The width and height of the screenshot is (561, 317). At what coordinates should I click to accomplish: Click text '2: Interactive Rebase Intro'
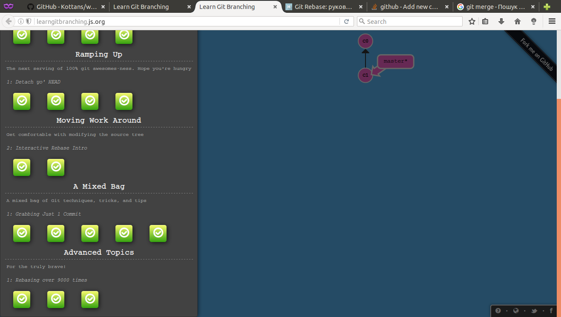click(47, 148)
